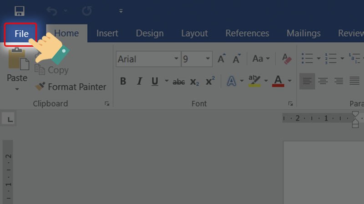Click the Save icon in quick access toolbar
The height and width of the screenshot is (204, 364).
(19, 10)
